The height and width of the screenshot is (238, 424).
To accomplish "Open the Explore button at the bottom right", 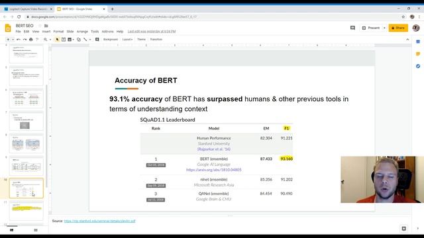I will pyautogui.click(x=403, y=229).
